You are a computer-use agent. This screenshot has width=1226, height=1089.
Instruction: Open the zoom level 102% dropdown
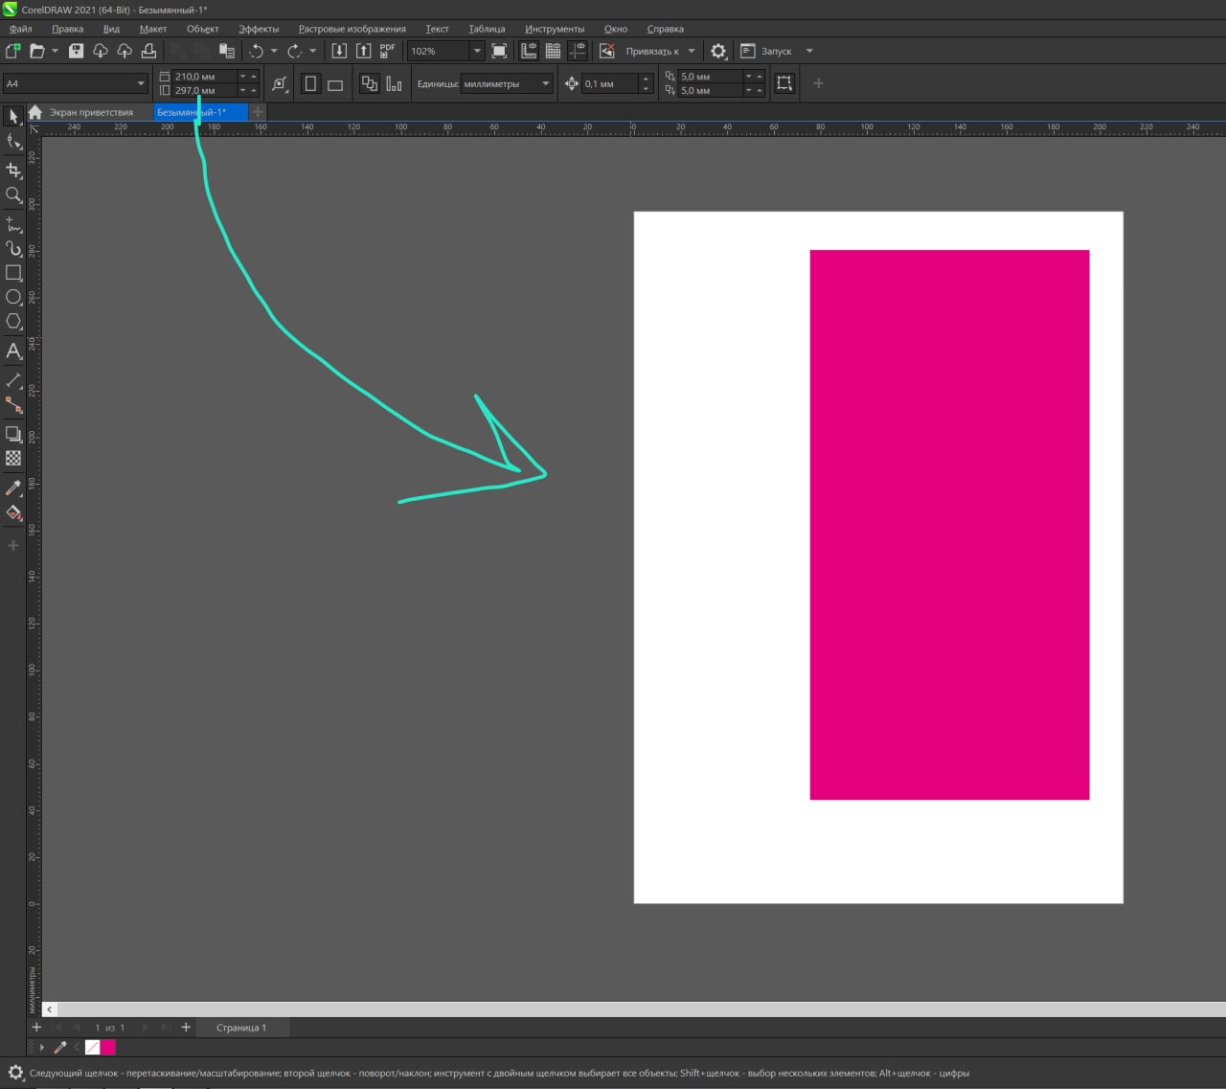(476, 51)
